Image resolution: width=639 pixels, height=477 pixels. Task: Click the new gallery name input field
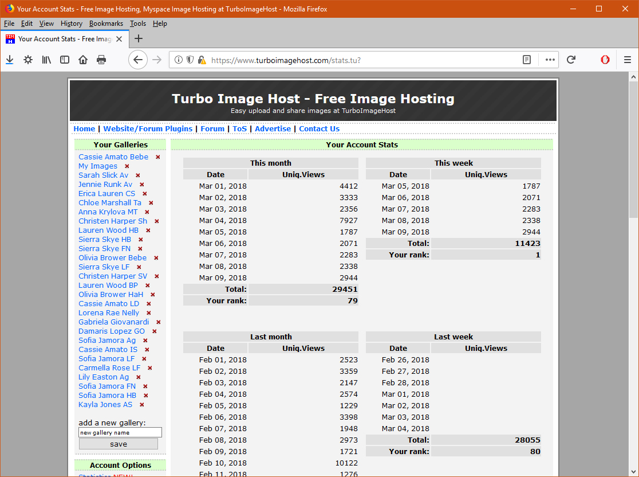pyautogui.click(x=120, y=433)
